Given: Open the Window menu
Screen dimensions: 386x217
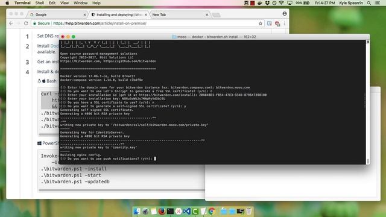Looking at the screenshot, I should pyautogui.click(x=80, y=3).
